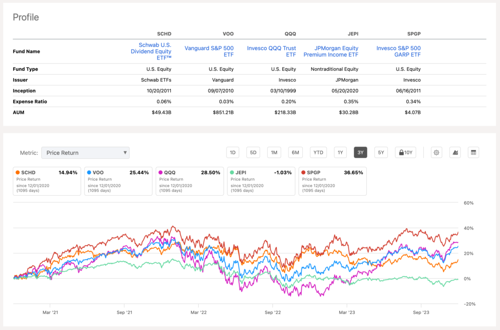Open Invesco QQQ Trust ETF link
The width and height of the screenshot is (500, 330).
[271, 51]
